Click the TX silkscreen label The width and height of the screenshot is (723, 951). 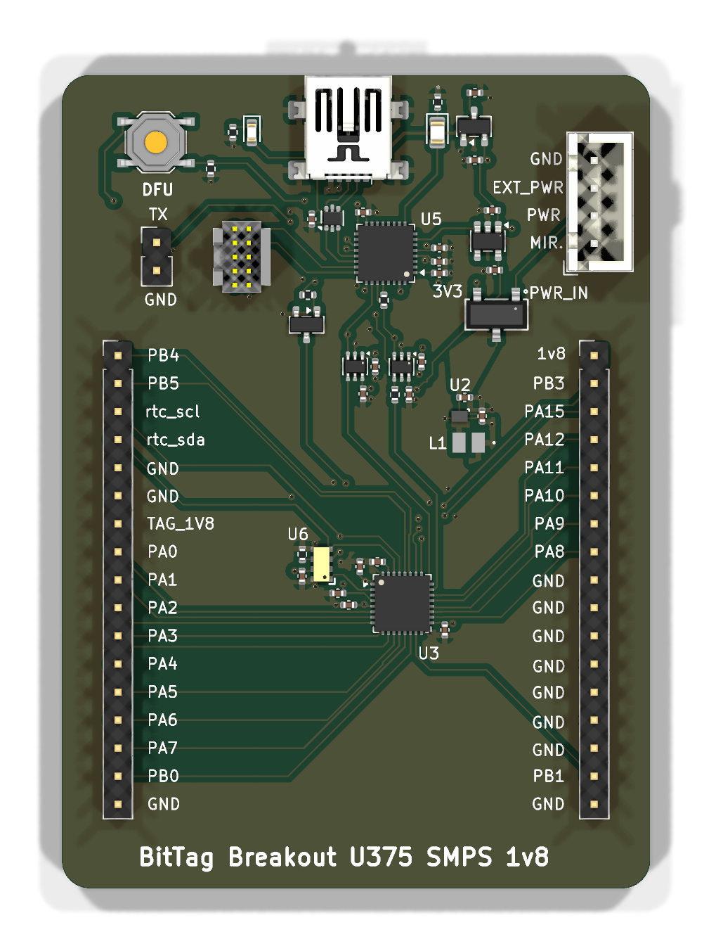[x=158, y=215]
